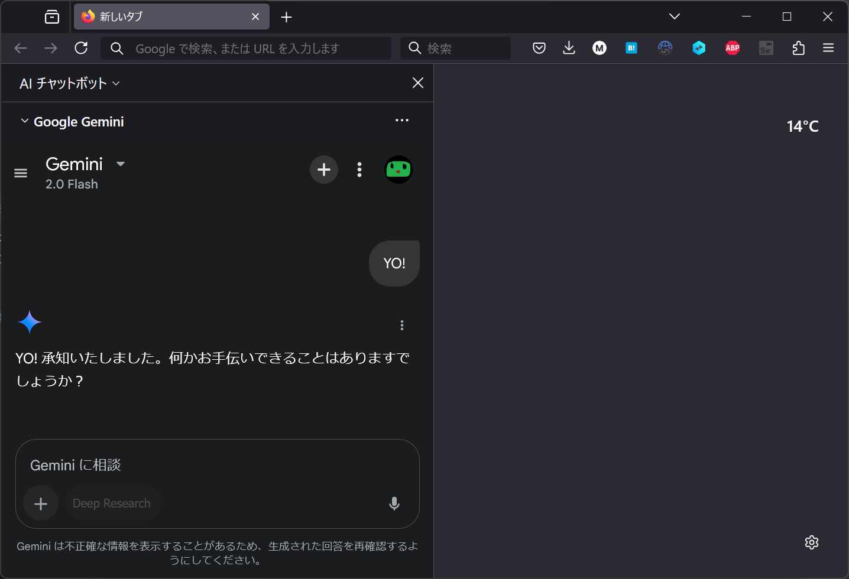Open the Firefox View tab list icon
Screen dimensions: 849x579
52,17
